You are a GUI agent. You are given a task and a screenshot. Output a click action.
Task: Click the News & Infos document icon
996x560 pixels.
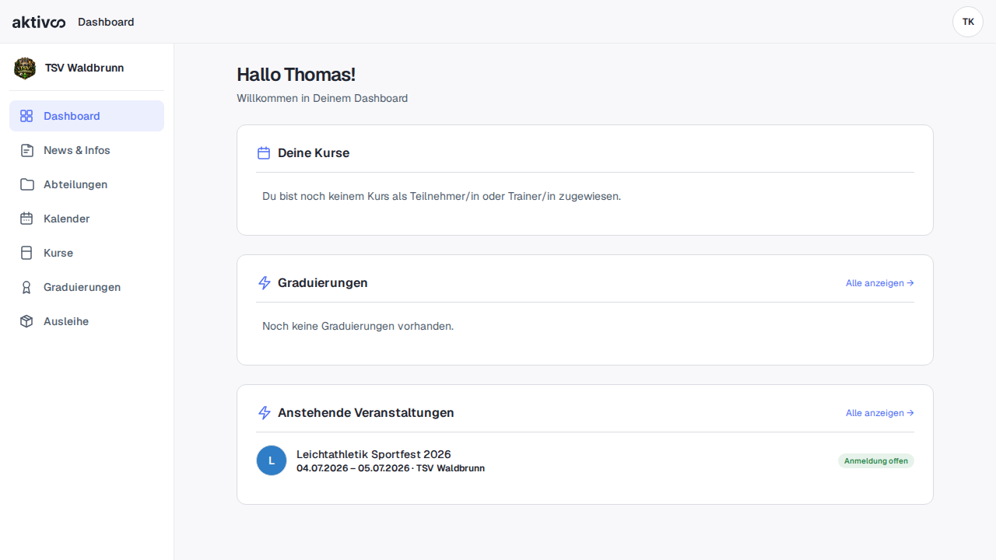(26, 150)
